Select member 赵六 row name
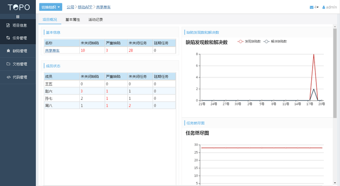 tap(49, 91)
